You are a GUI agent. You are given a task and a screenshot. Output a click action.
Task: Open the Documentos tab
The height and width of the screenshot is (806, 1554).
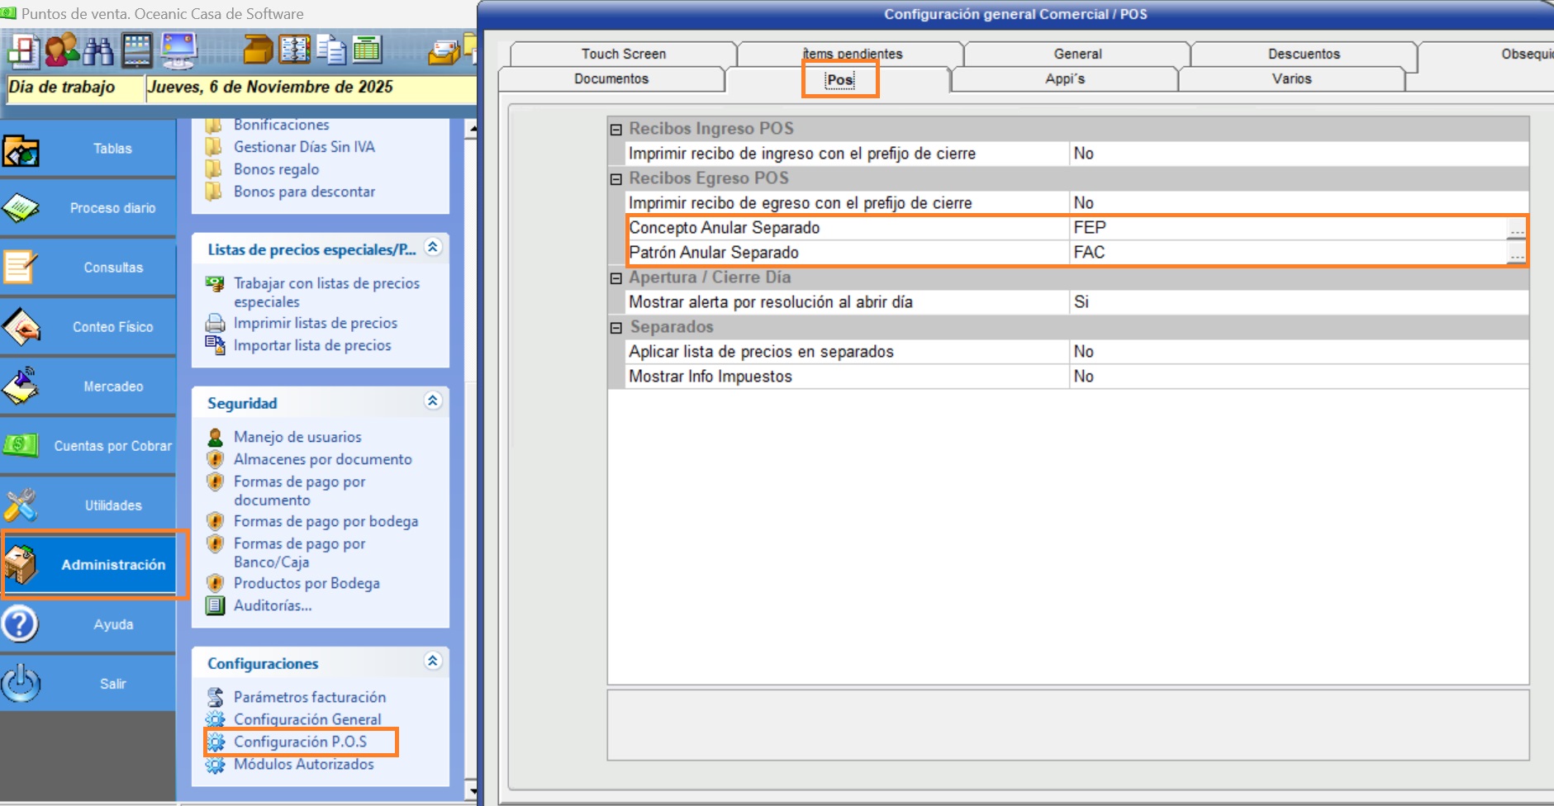611,78
